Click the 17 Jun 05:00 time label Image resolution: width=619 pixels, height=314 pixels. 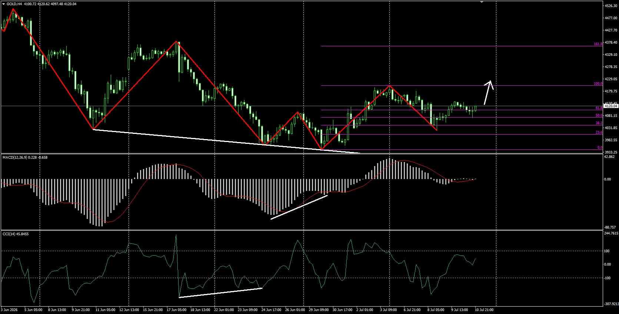click(176, 310)
